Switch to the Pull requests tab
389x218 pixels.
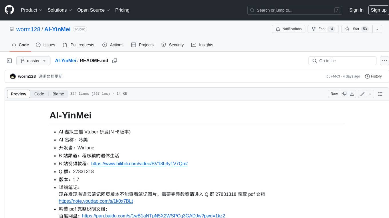(x=78, y=45)
